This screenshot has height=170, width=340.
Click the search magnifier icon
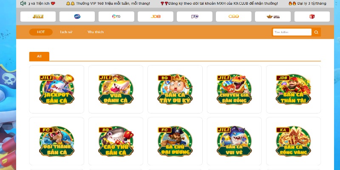pyautogui.click(x=316, y=32)
